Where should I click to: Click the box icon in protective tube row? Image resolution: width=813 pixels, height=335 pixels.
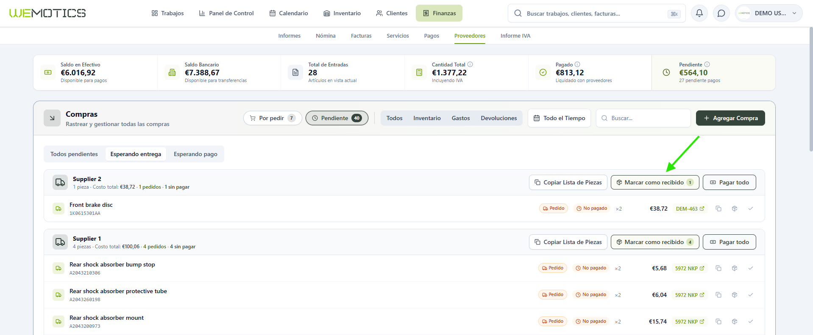coord(735,295)
